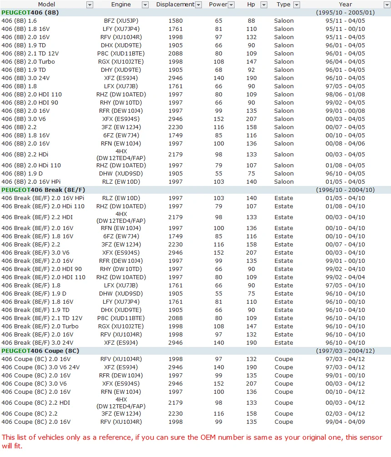Click year cell 02/03 - 04/12

click(345, 413)
